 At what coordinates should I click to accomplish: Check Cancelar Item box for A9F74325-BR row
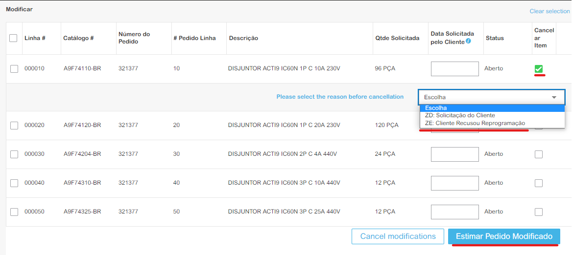[x=538, y=212]
